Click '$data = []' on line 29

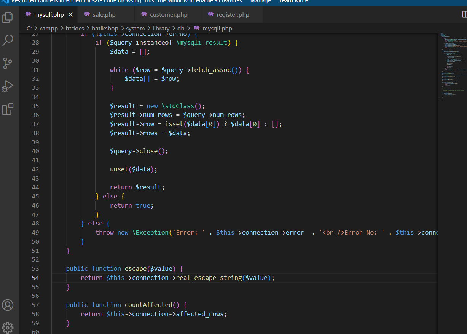(x=128, y=51)
